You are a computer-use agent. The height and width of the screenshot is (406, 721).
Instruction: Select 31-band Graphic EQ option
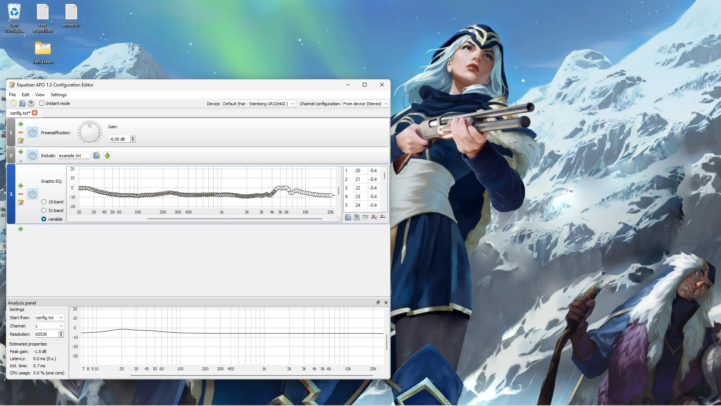coord(44,211)
